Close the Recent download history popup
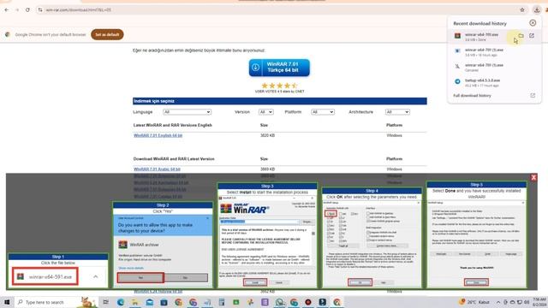548x308 pixels. pos(533,23)
